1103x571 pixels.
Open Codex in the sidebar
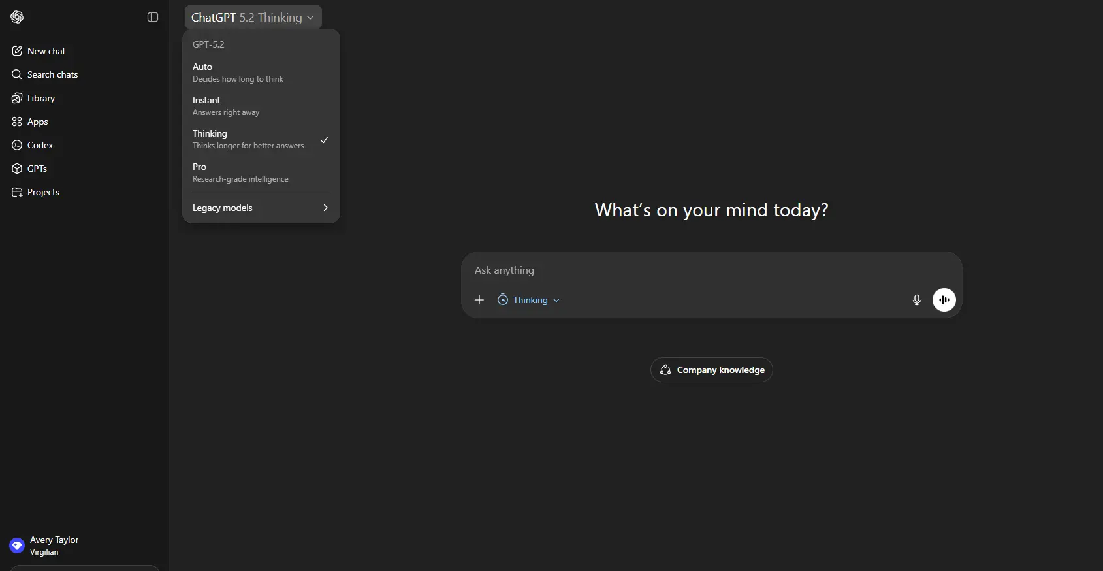(x=85, y=145)
